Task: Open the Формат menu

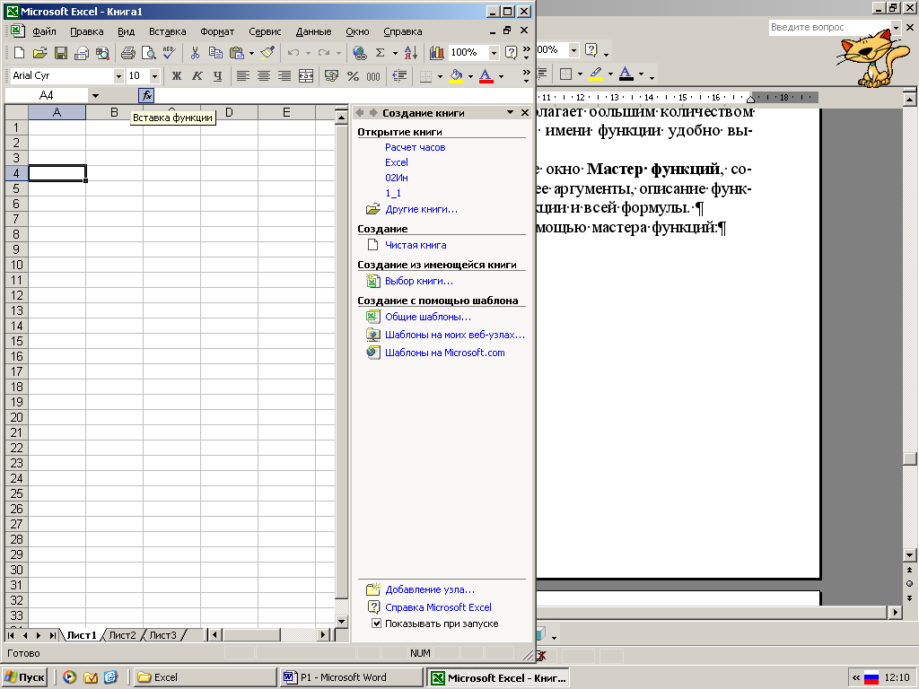Action: [217, 31]
